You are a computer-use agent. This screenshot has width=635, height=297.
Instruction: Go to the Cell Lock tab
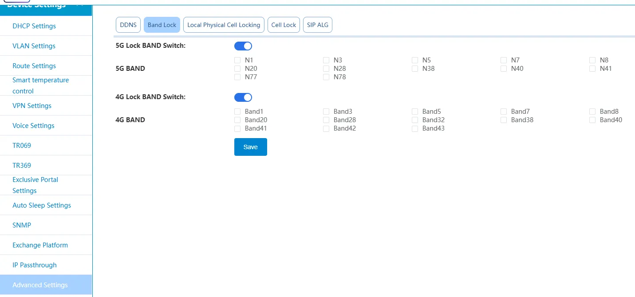pyautogui.click(x=284, y=25)
